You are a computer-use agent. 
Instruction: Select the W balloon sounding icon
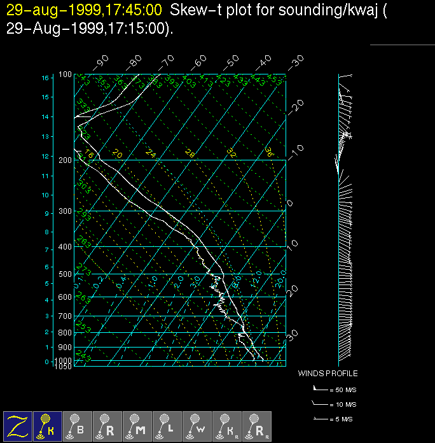click(x=197, y=426)
